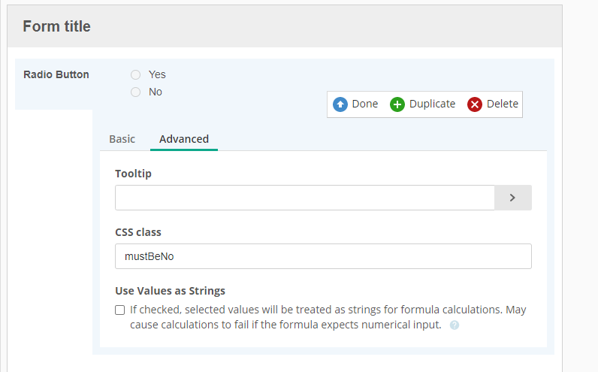Select the Advanced tab
Viewport: 598px width, 372px height.
pos(184,139)
